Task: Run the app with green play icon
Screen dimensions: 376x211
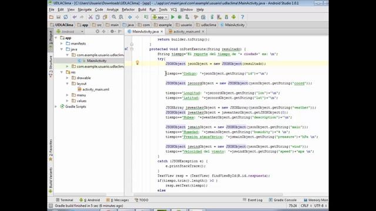Action: pos(173,17)
